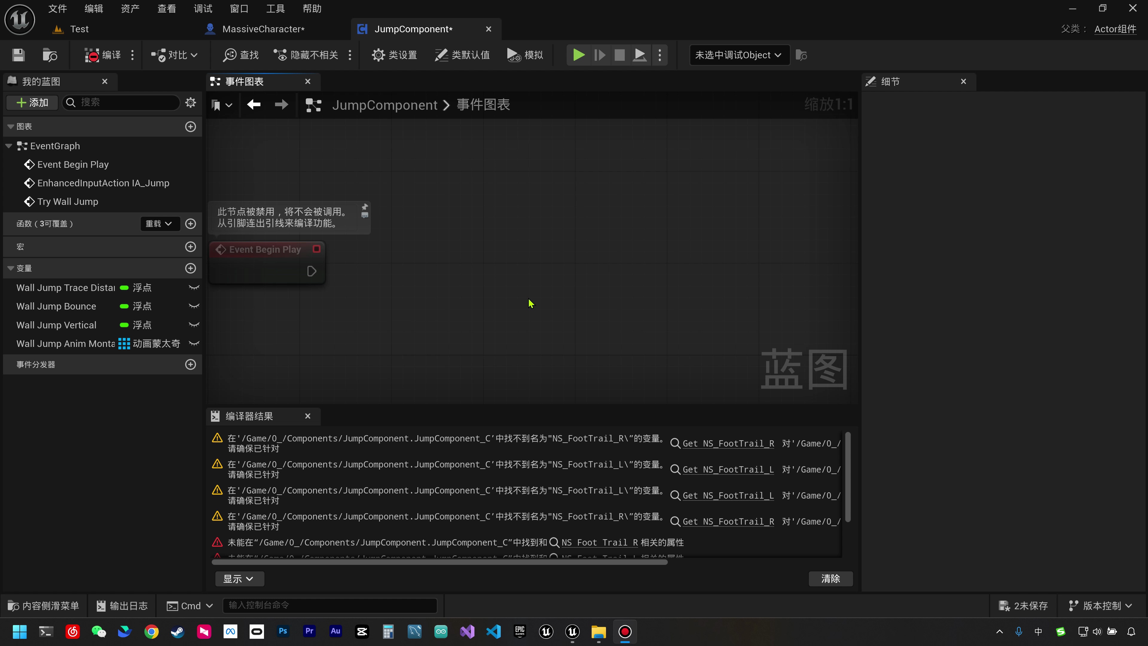Save the current blueprint asset
Image resolution: width=1148 pixels, height=646 pixels.
point(18,55)
